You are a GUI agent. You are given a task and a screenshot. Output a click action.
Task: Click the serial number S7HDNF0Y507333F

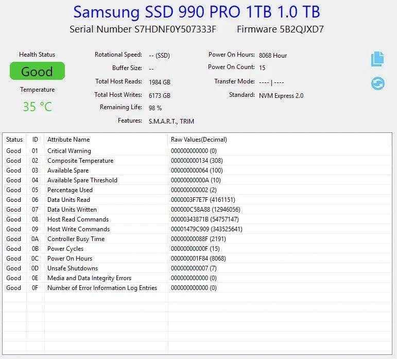(x=175, y=29)
